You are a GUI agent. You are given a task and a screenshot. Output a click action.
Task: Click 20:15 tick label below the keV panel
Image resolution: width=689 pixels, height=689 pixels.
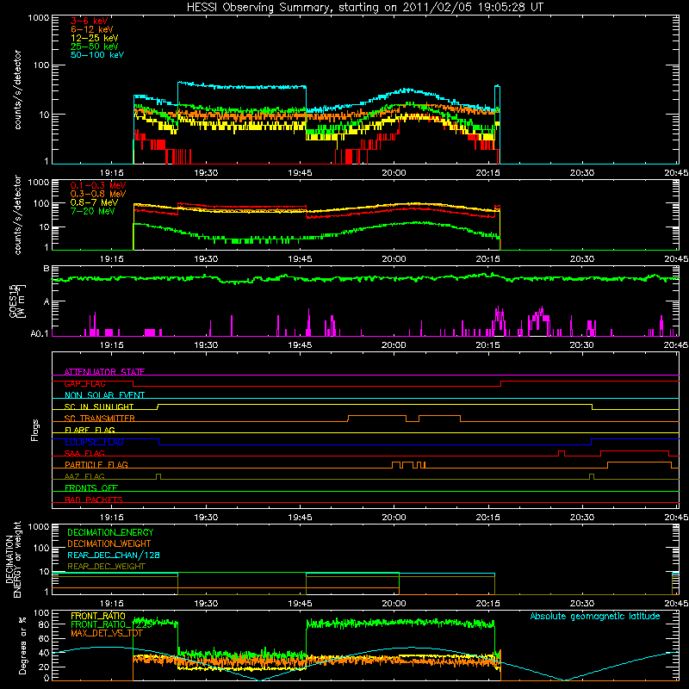(487, 173)
